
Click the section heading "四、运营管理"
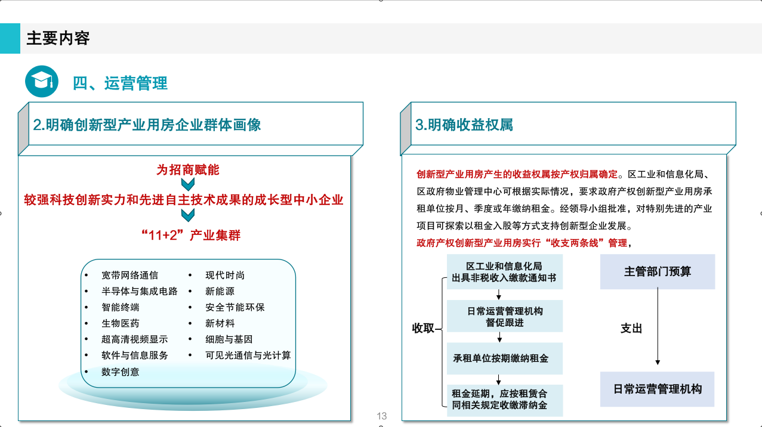120,83
